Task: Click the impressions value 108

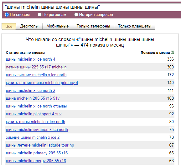Action: pos(170,98)
